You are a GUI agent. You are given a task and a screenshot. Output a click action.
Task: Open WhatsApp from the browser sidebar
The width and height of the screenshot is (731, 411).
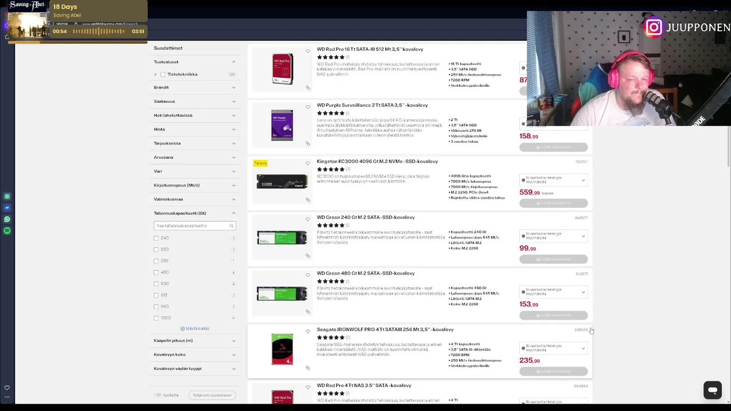tap(7, 219)
